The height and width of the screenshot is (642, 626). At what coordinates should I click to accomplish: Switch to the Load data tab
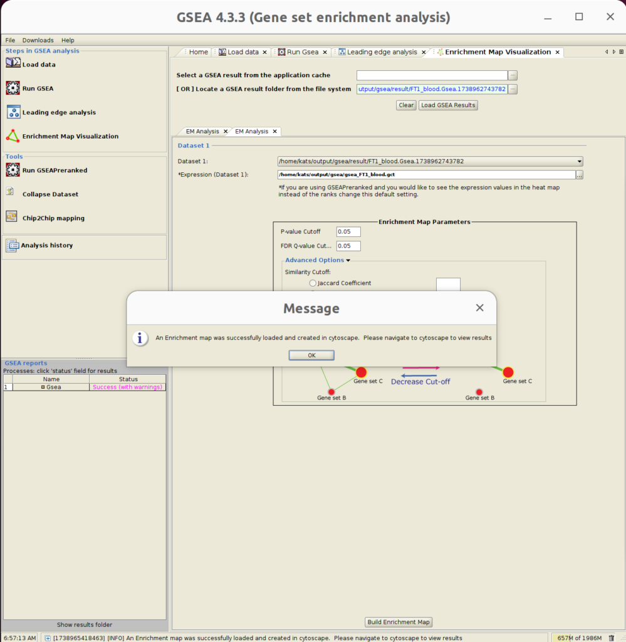243,52
